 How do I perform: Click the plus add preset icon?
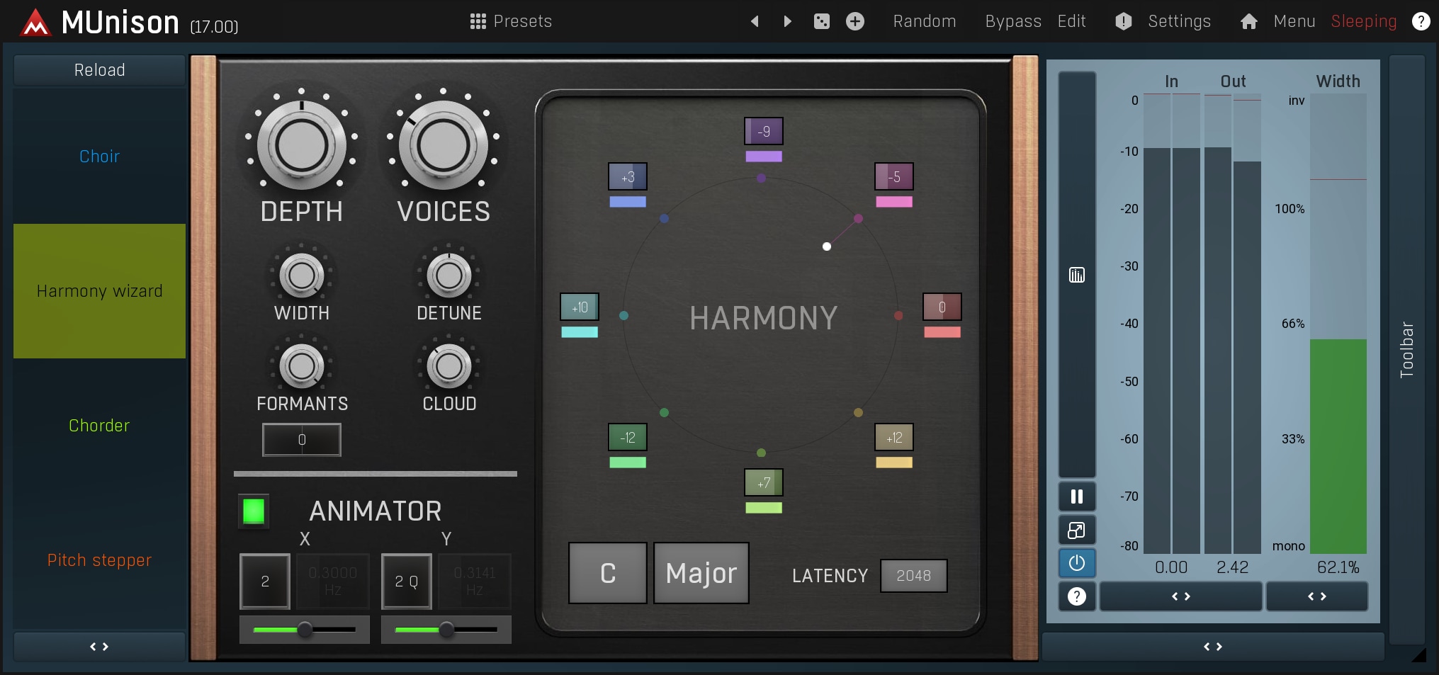click(x=855, y=21)
